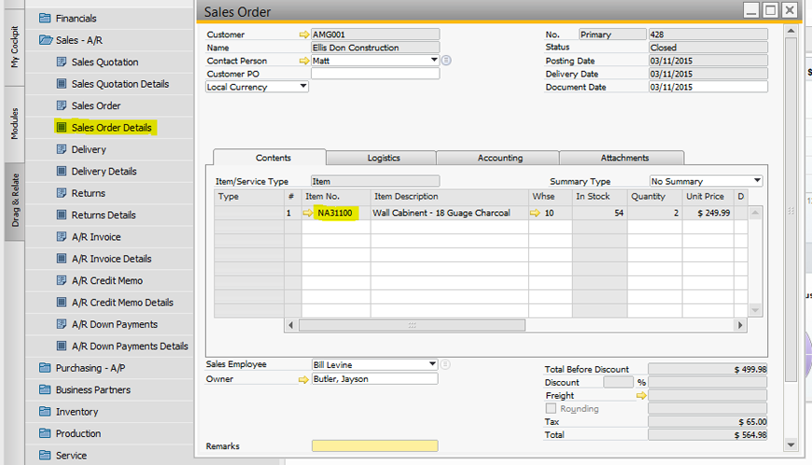Collapse the Sales - A/R folder icon
812x465 pixels.
[46, 40]
